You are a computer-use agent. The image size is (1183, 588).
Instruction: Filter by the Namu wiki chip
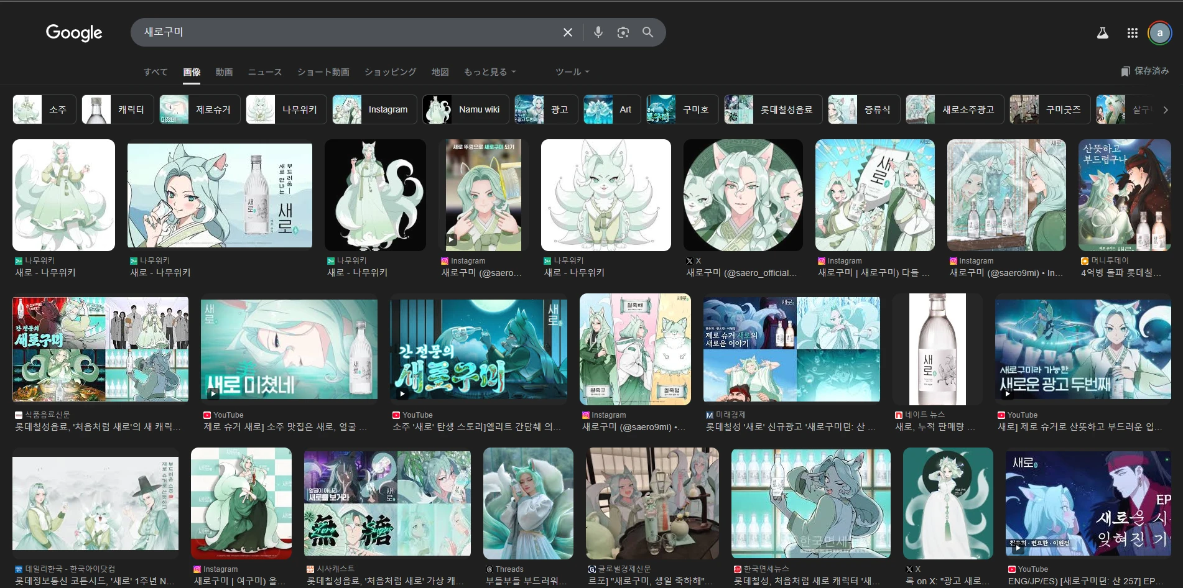(x=466, y=109)
